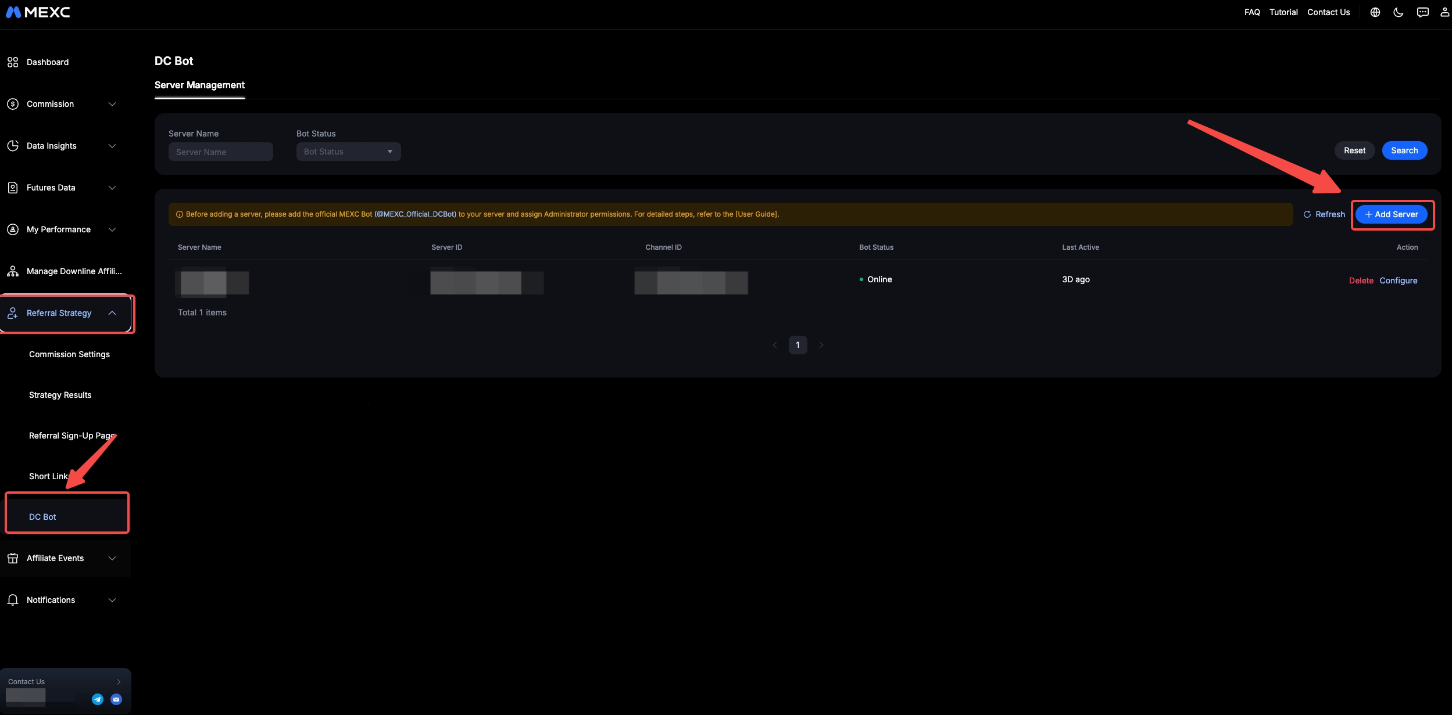Open the Bot Status dropdown filter
This screenshot has width=1452, height=715.
point(349,152)
